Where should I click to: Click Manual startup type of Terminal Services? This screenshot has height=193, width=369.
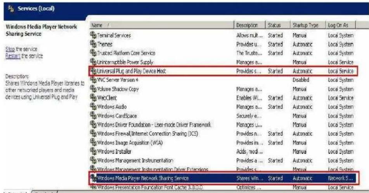(x=300, y=35)
